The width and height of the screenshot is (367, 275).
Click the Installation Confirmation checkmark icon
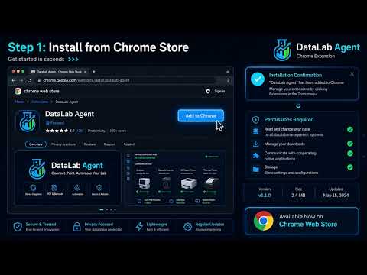(258, 79)
